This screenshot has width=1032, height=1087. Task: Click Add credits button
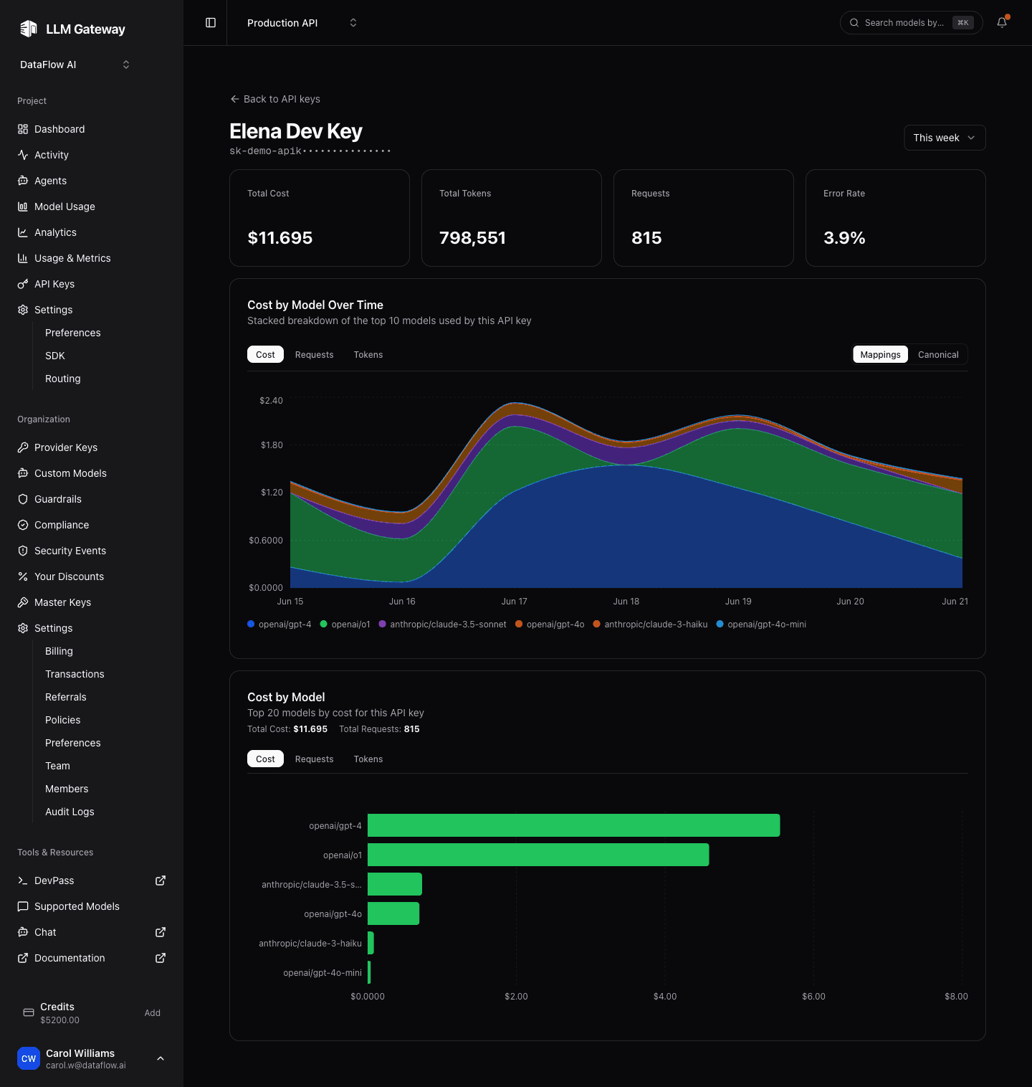pyautogui.click(x=153, y=1012)
